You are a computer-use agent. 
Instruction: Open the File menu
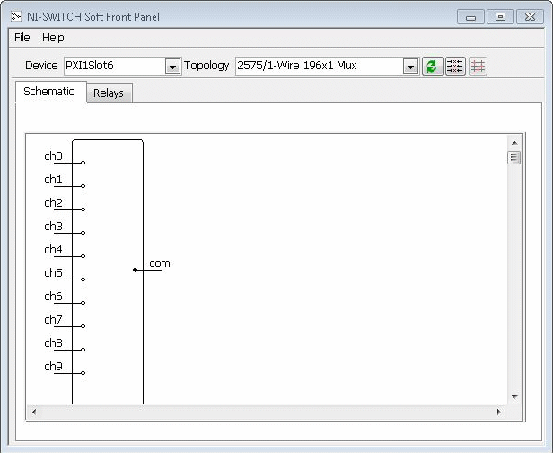22,38
